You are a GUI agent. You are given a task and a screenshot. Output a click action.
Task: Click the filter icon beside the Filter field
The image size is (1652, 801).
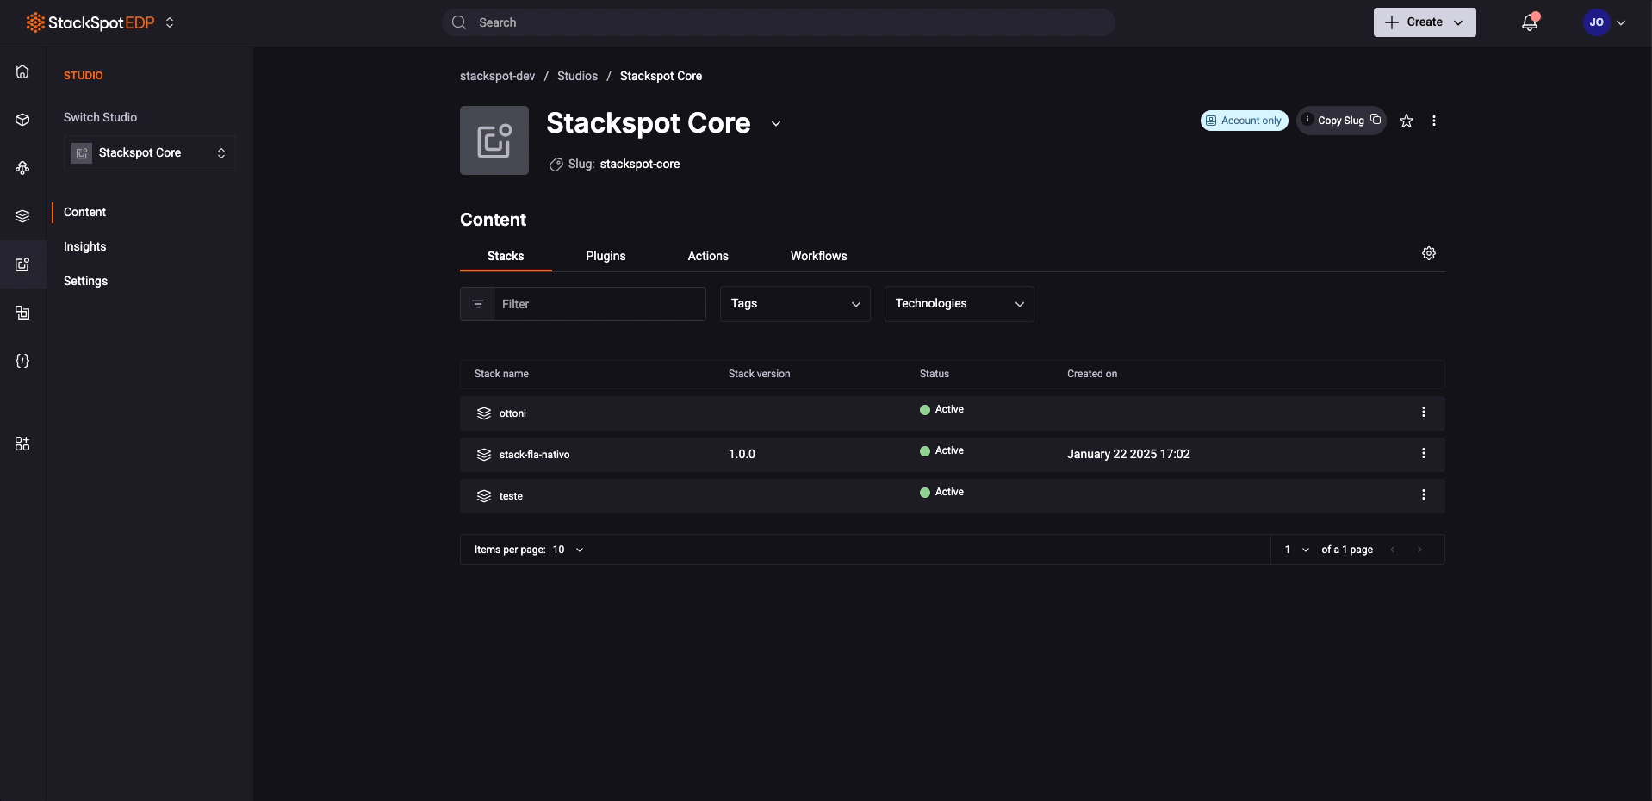478,304
